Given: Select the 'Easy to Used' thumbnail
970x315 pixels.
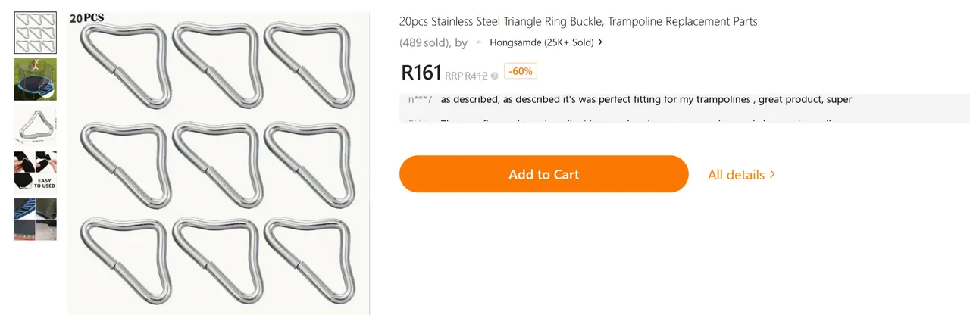Looking at the screenshot, I should [36, 173].
